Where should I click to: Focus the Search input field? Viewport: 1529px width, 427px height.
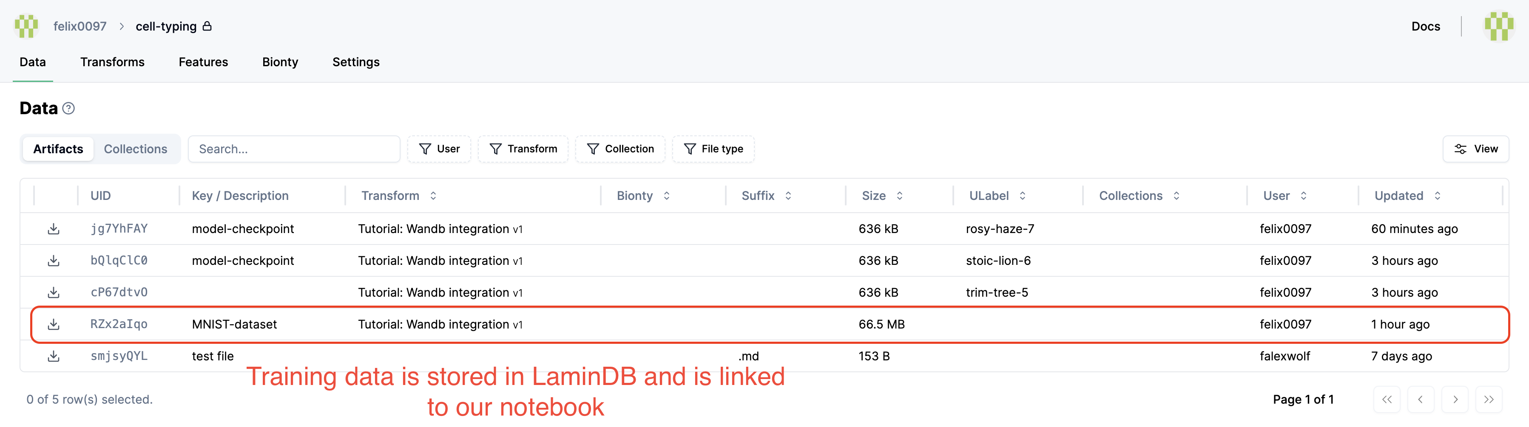tap(294, 149)
